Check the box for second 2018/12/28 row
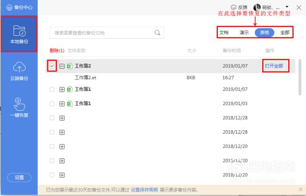 click(x=52, y=132)
